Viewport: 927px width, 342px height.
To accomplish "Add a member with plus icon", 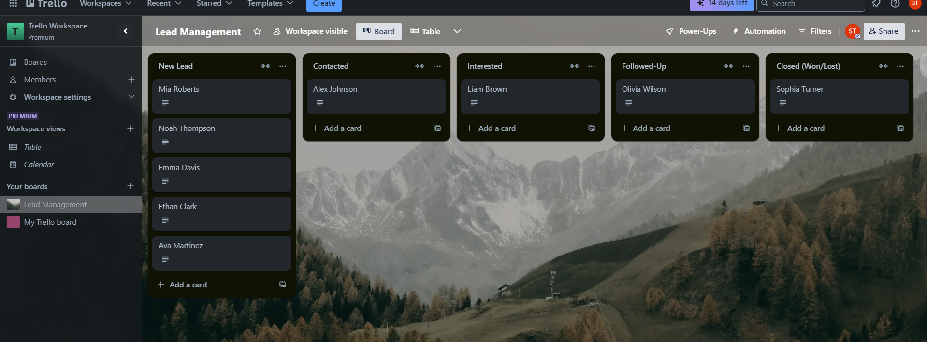I will pos(131,80).
